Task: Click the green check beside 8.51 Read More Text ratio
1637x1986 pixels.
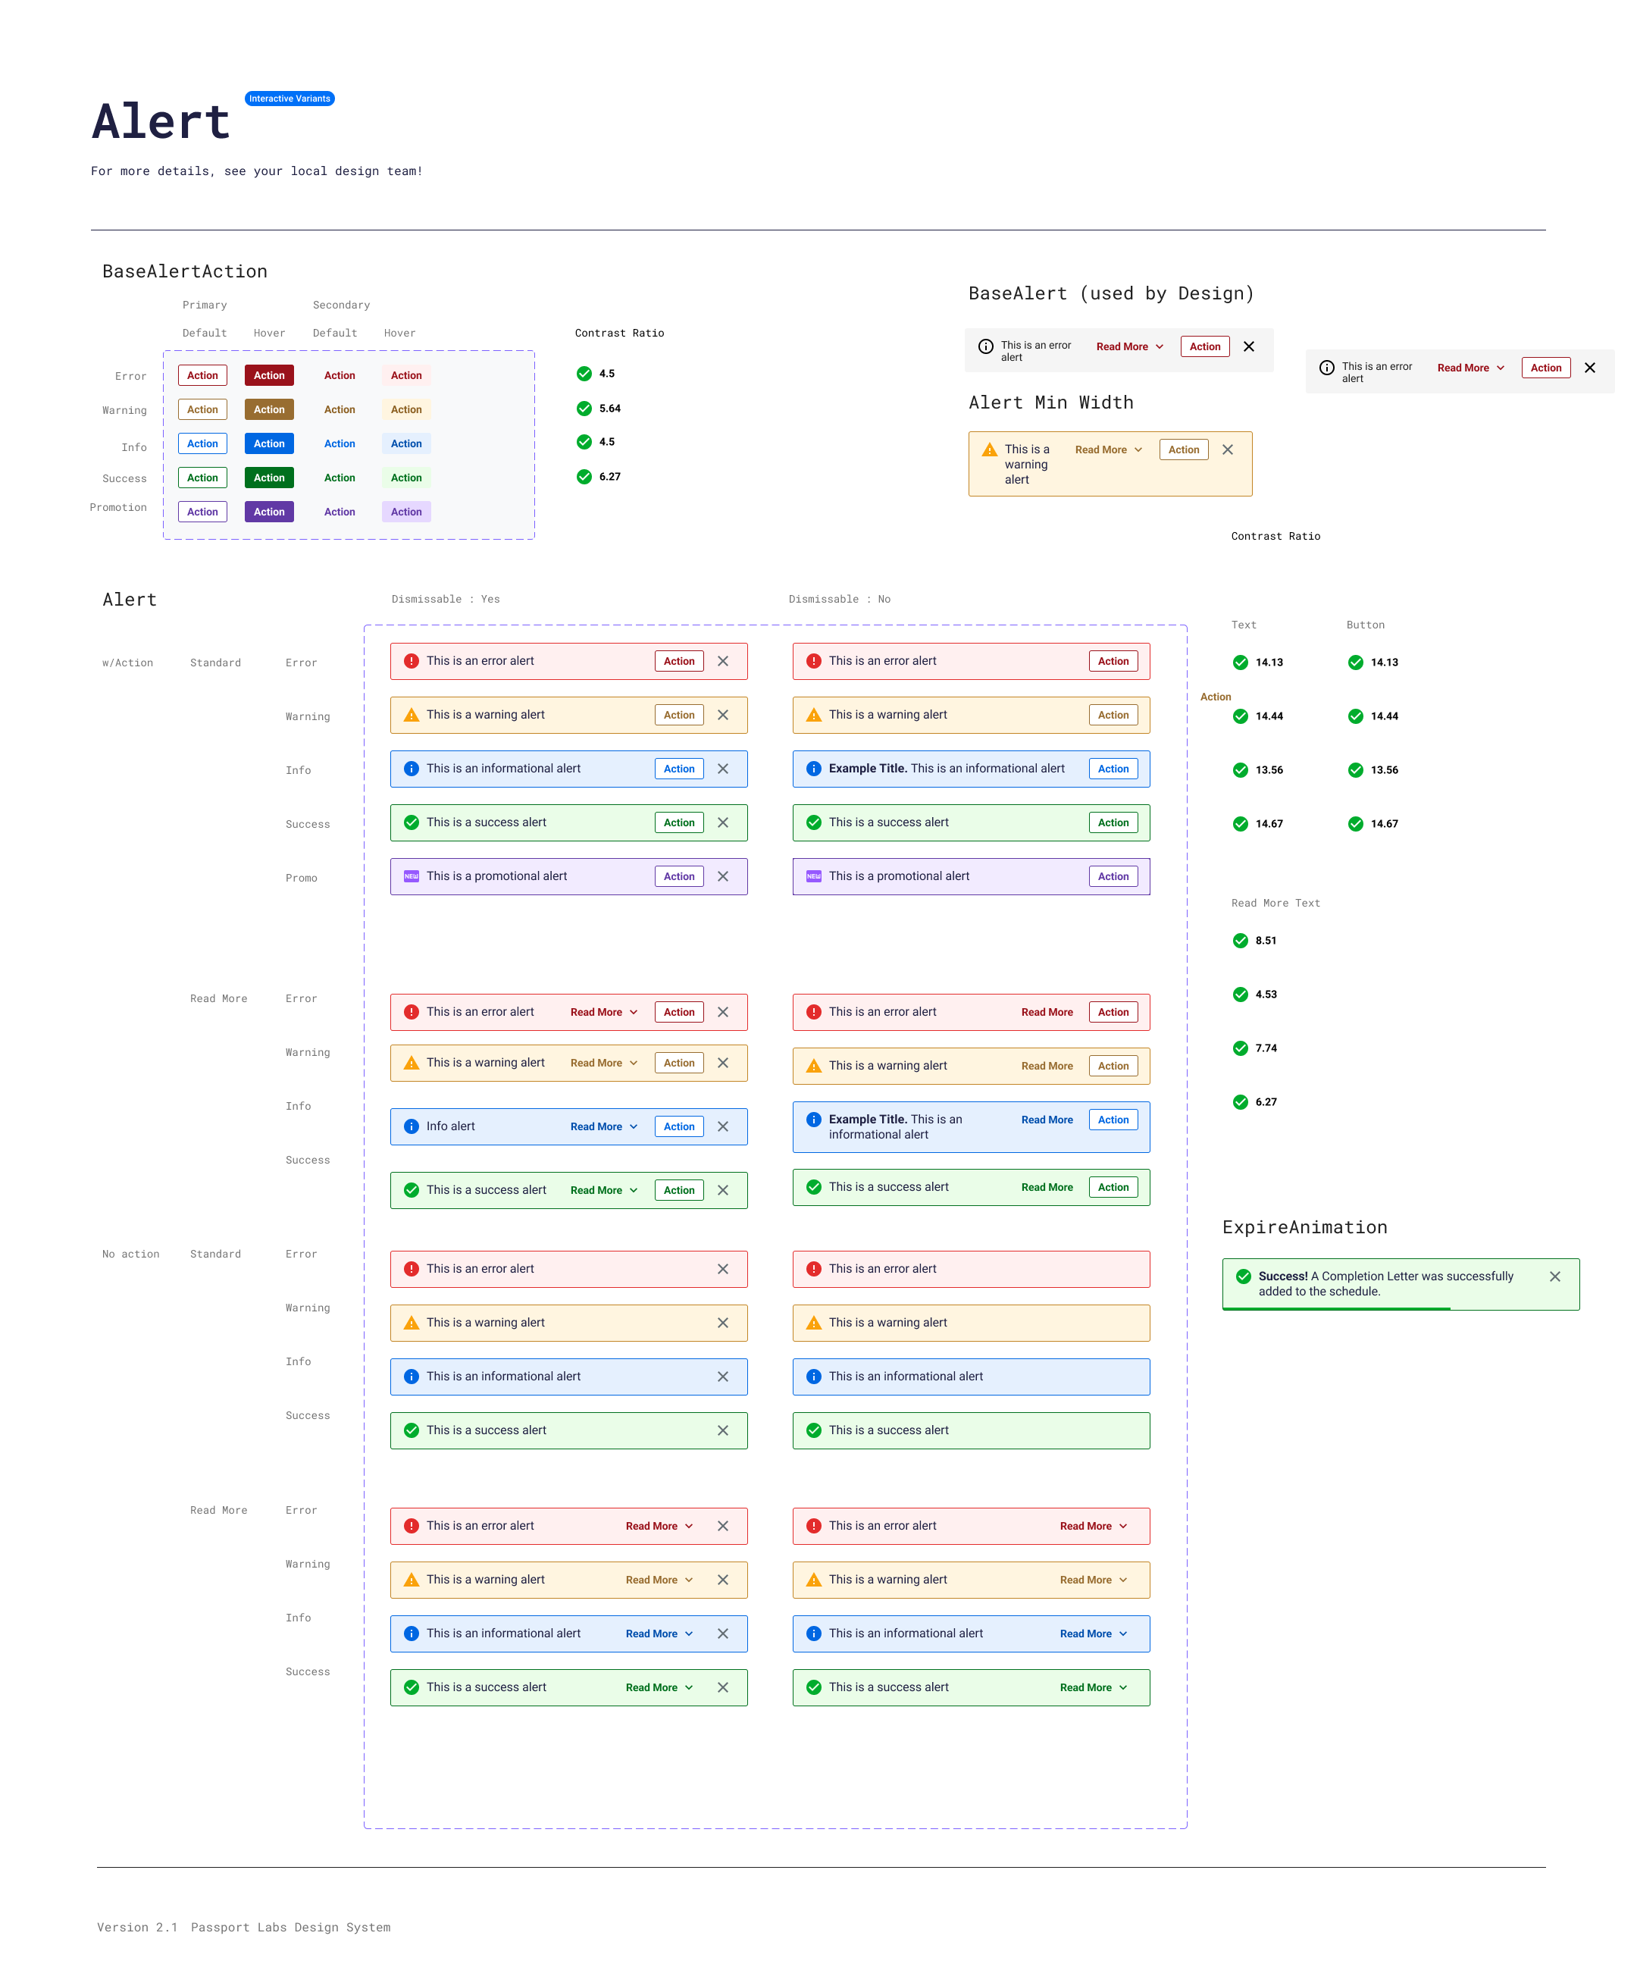Action: (1240, 940)
